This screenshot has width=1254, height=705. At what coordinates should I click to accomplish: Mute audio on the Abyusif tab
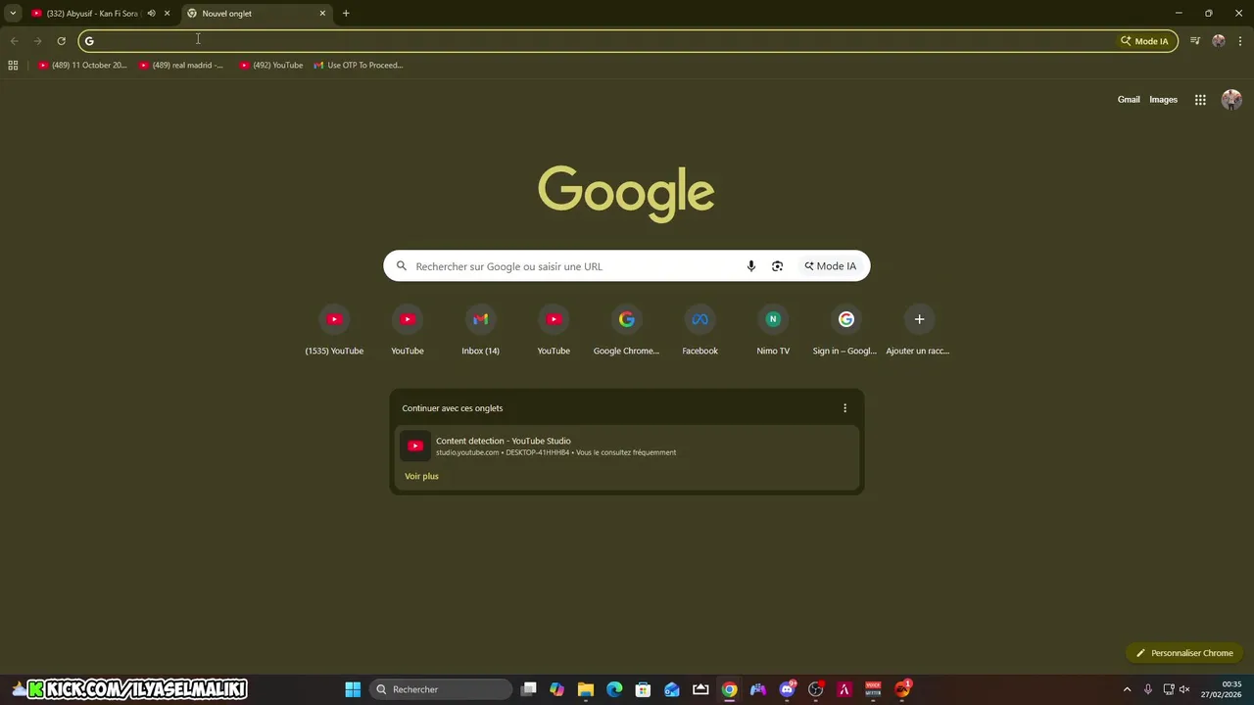pos(151,14)
